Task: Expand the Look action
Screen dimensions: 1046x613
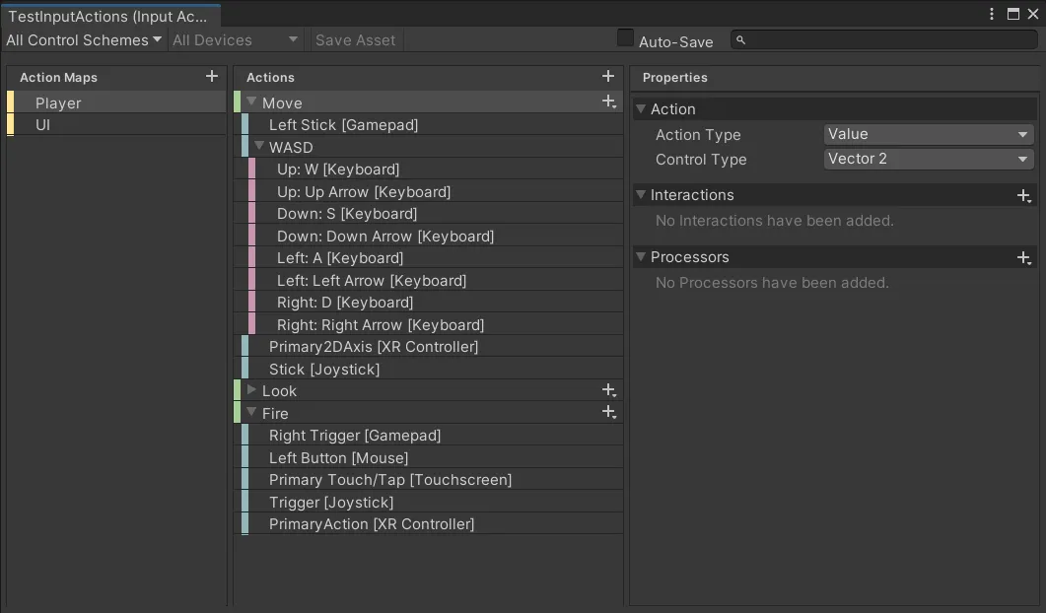Action: coord(251,391)
